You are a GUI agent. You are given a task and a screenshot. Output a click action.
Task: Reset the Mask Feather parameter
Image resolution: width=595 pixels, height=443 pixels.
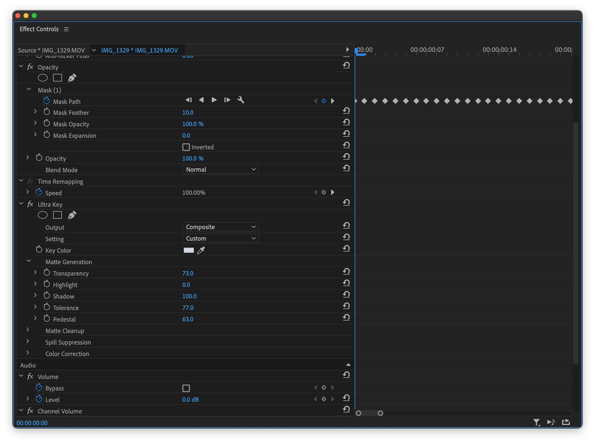346,111
